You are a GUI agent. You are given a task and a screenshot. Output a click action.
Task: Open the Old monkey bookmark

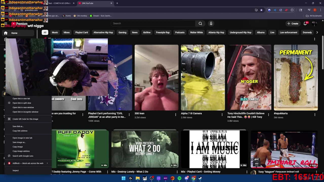point(80,16)
